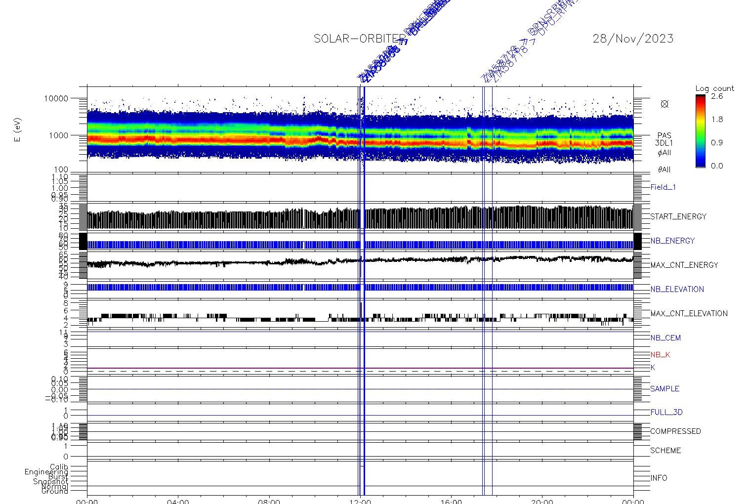Click the Field_1 panel label
Screen dimensions: 747x504
(663, 187)
